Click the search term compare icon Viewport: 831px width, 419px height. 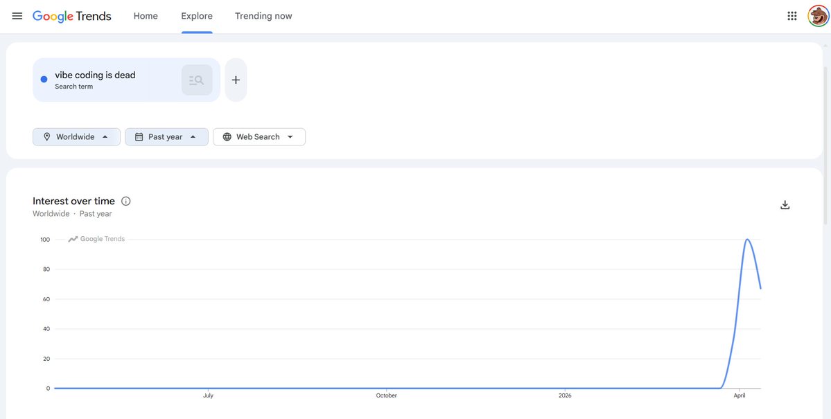pos(197,80)
